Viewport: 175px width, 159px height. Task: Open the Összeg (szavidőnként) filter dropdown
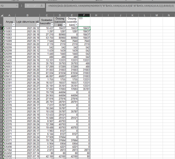point(76,25)
